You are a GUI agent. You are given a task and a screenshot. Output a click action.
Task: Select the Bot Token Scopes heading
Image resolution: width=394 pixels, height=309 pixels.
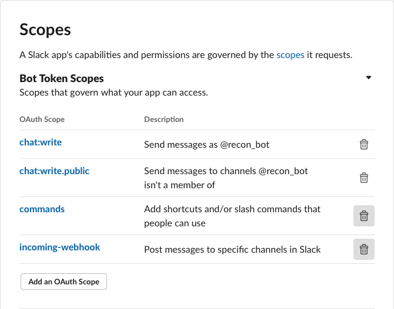point(62,79)
